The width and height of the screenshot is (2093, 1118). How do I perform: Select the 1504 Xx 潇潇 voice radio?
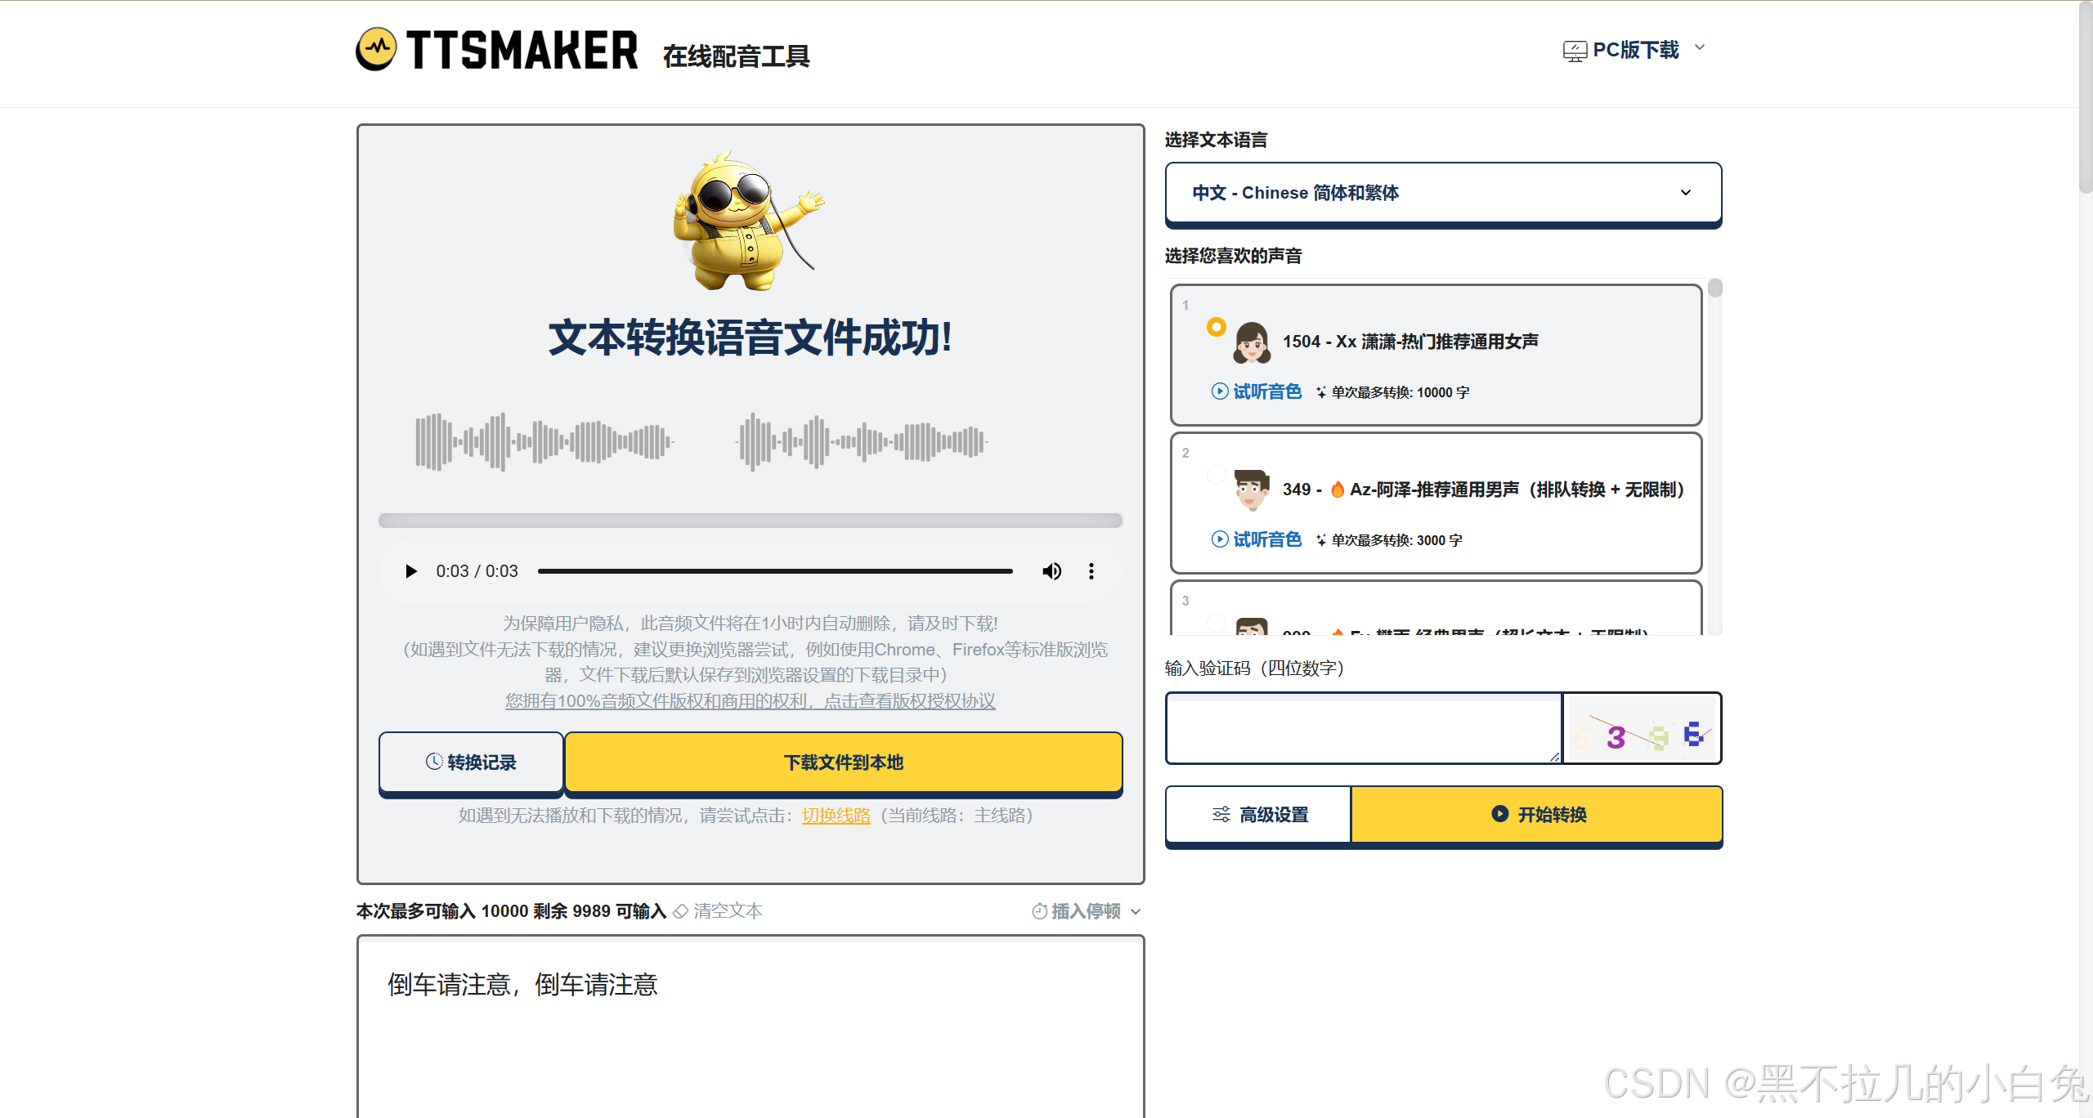click(x=1217, y=327)
